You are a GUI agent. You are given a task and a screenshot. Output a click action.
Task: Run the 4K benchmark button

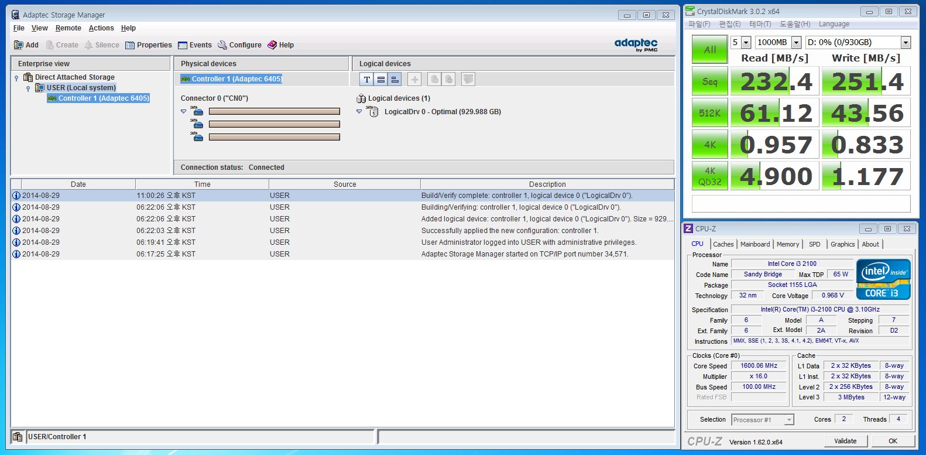710,145
